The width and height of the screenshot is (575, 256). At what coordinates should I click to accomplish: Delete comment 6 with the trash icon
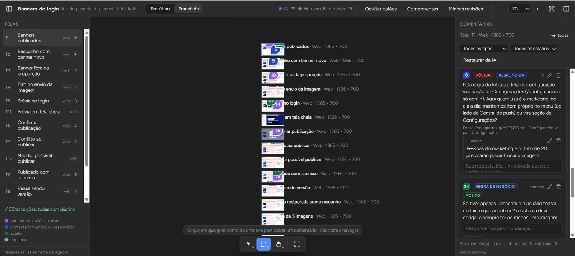(558, 75)
